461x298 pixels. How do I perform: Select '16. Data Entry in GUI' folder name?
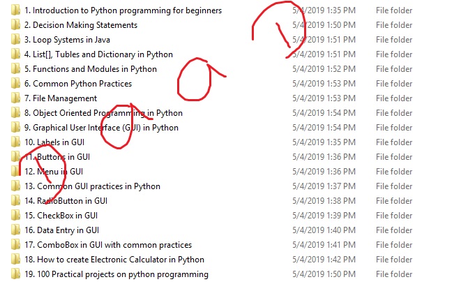(62, 230)
